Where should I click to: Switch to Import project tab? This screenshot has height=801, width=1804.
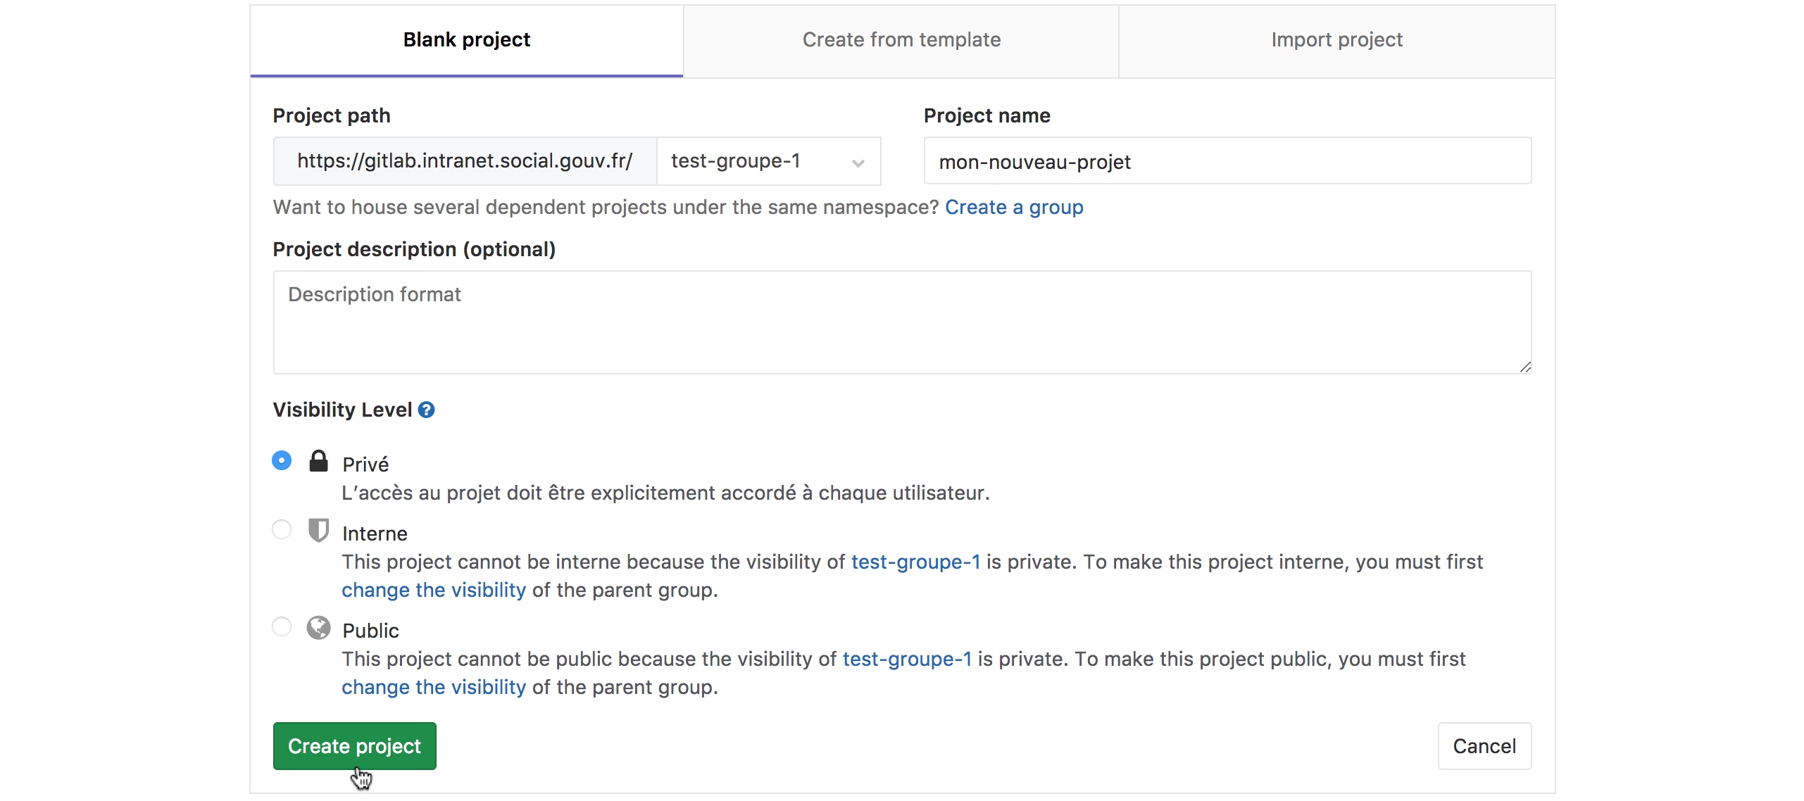point(1336,40)
